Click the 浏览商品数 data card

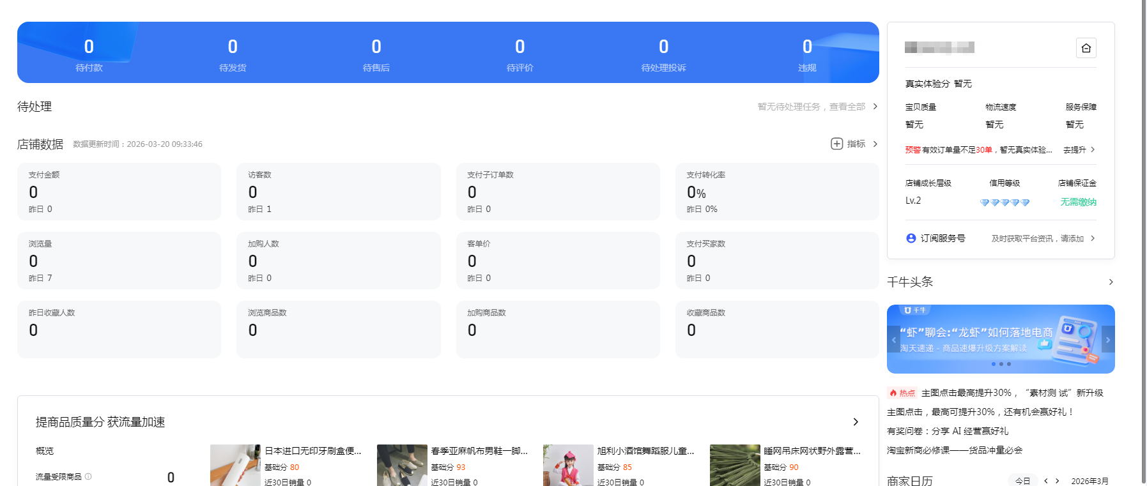point(339,330)
